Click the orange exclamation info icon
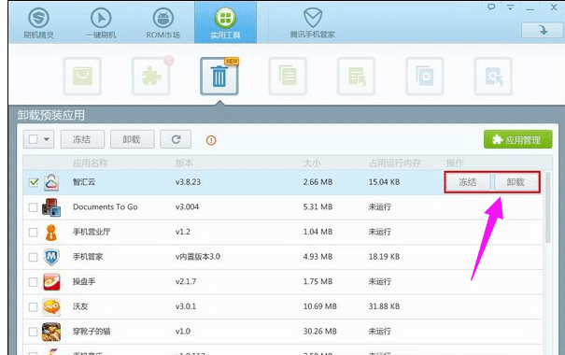The width and height of the screenshot is (565, 355). tap(211, 140)
